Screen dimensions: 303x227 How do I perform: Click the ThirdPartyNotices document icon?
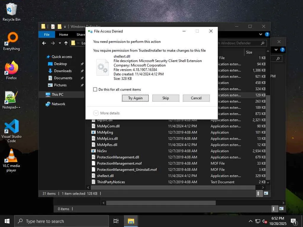94,182
